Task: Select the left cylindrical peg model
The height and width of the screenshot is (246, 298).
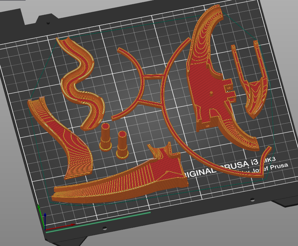Action: 105,138
